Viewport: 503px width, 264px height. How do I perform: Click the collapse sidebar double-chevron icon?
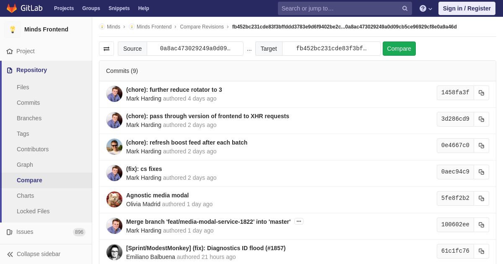pyautogui.click(x=10, y=254)
